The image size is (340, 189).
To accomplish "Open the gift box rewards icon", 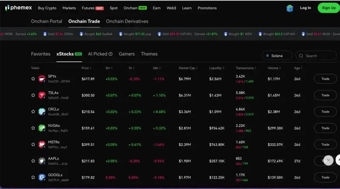I will pos(290,8).
